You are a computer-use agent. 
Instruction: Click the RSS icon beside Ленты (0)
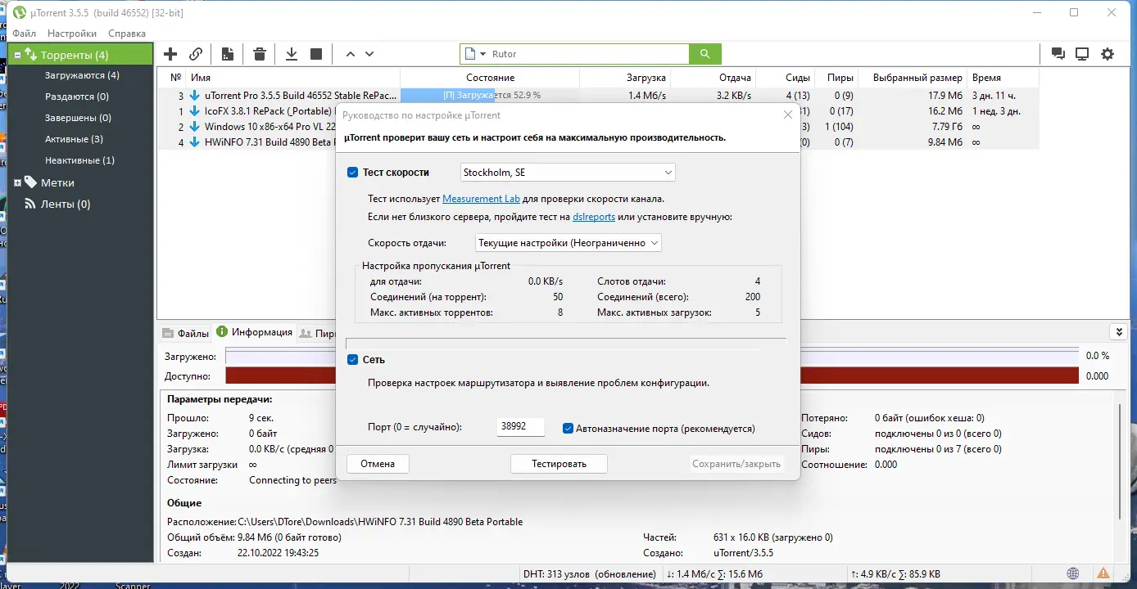click(30, 204)
